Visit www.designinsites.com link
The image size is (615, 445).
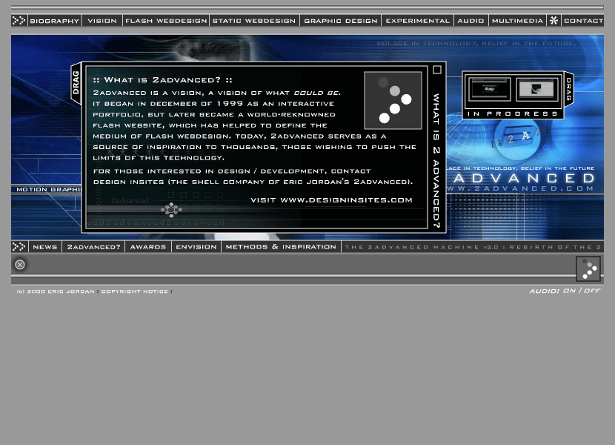(346, 200)
